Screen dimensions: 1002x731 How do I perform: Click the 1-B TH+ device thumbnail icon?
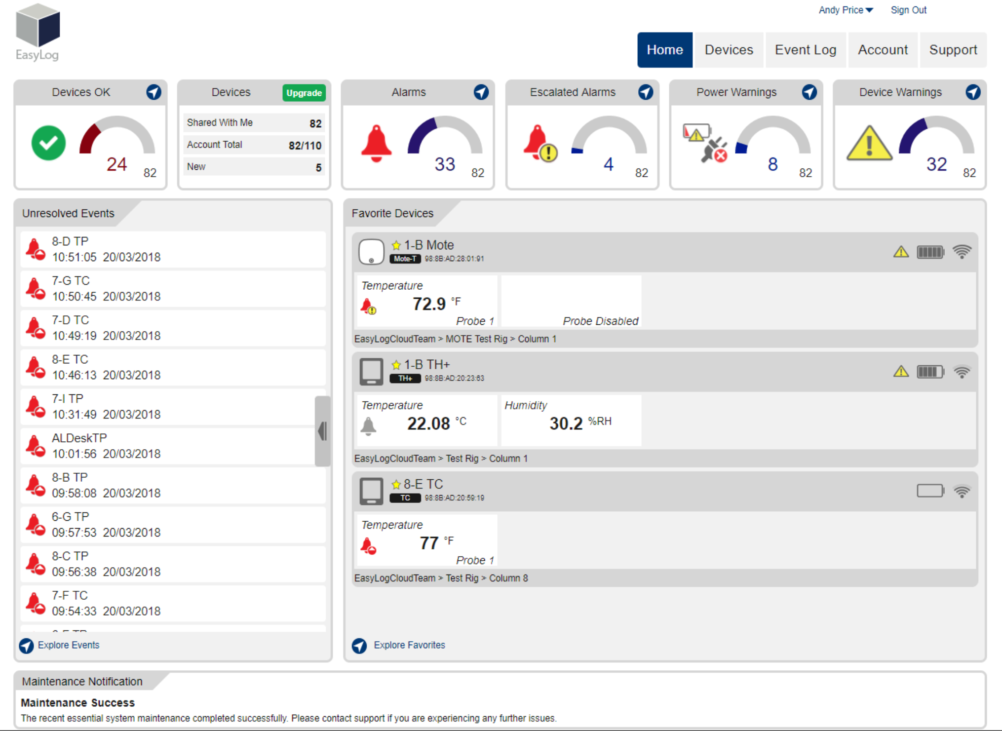371,372
